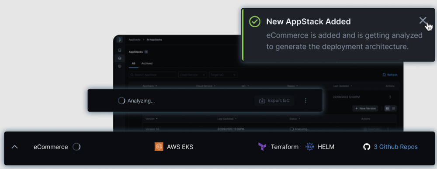Viewport: 437px width, 169px height.
Task: Close the New AppStack Added notification
Action: coord(423,21)
